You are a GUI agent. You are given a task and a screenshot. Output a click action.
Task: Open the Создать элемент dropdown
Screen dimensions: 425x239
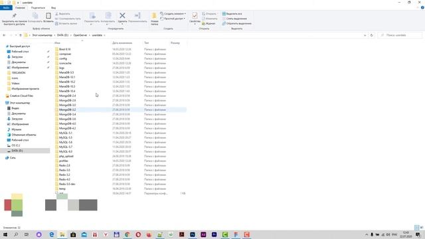pos(173,14)
